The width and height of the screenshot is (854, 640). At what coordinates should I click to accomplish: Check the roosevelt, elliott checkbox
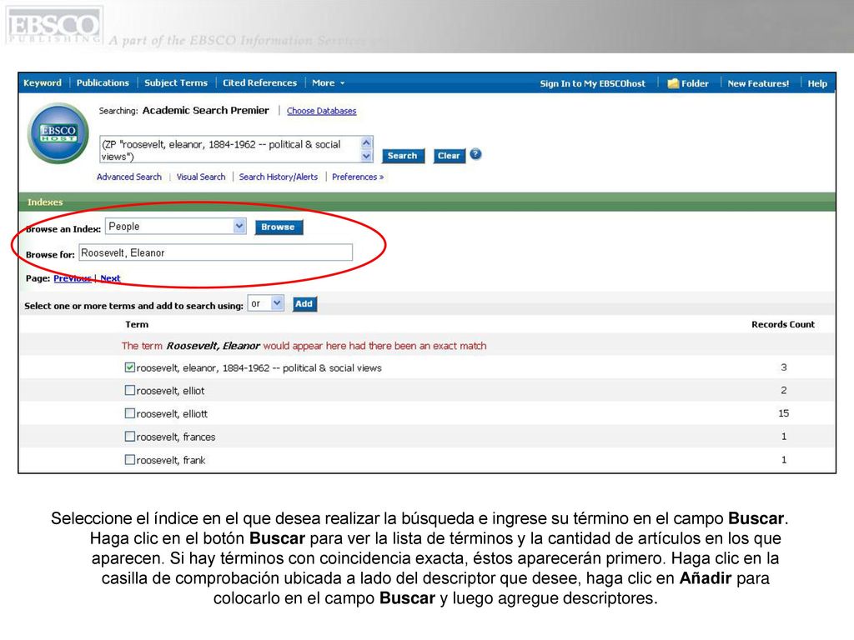click(x=129, y=413)
